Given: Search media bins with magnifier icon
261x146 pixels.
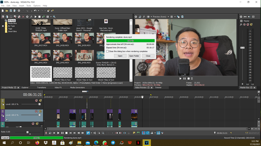Looking at the screenshot, I should pos(54,17).
